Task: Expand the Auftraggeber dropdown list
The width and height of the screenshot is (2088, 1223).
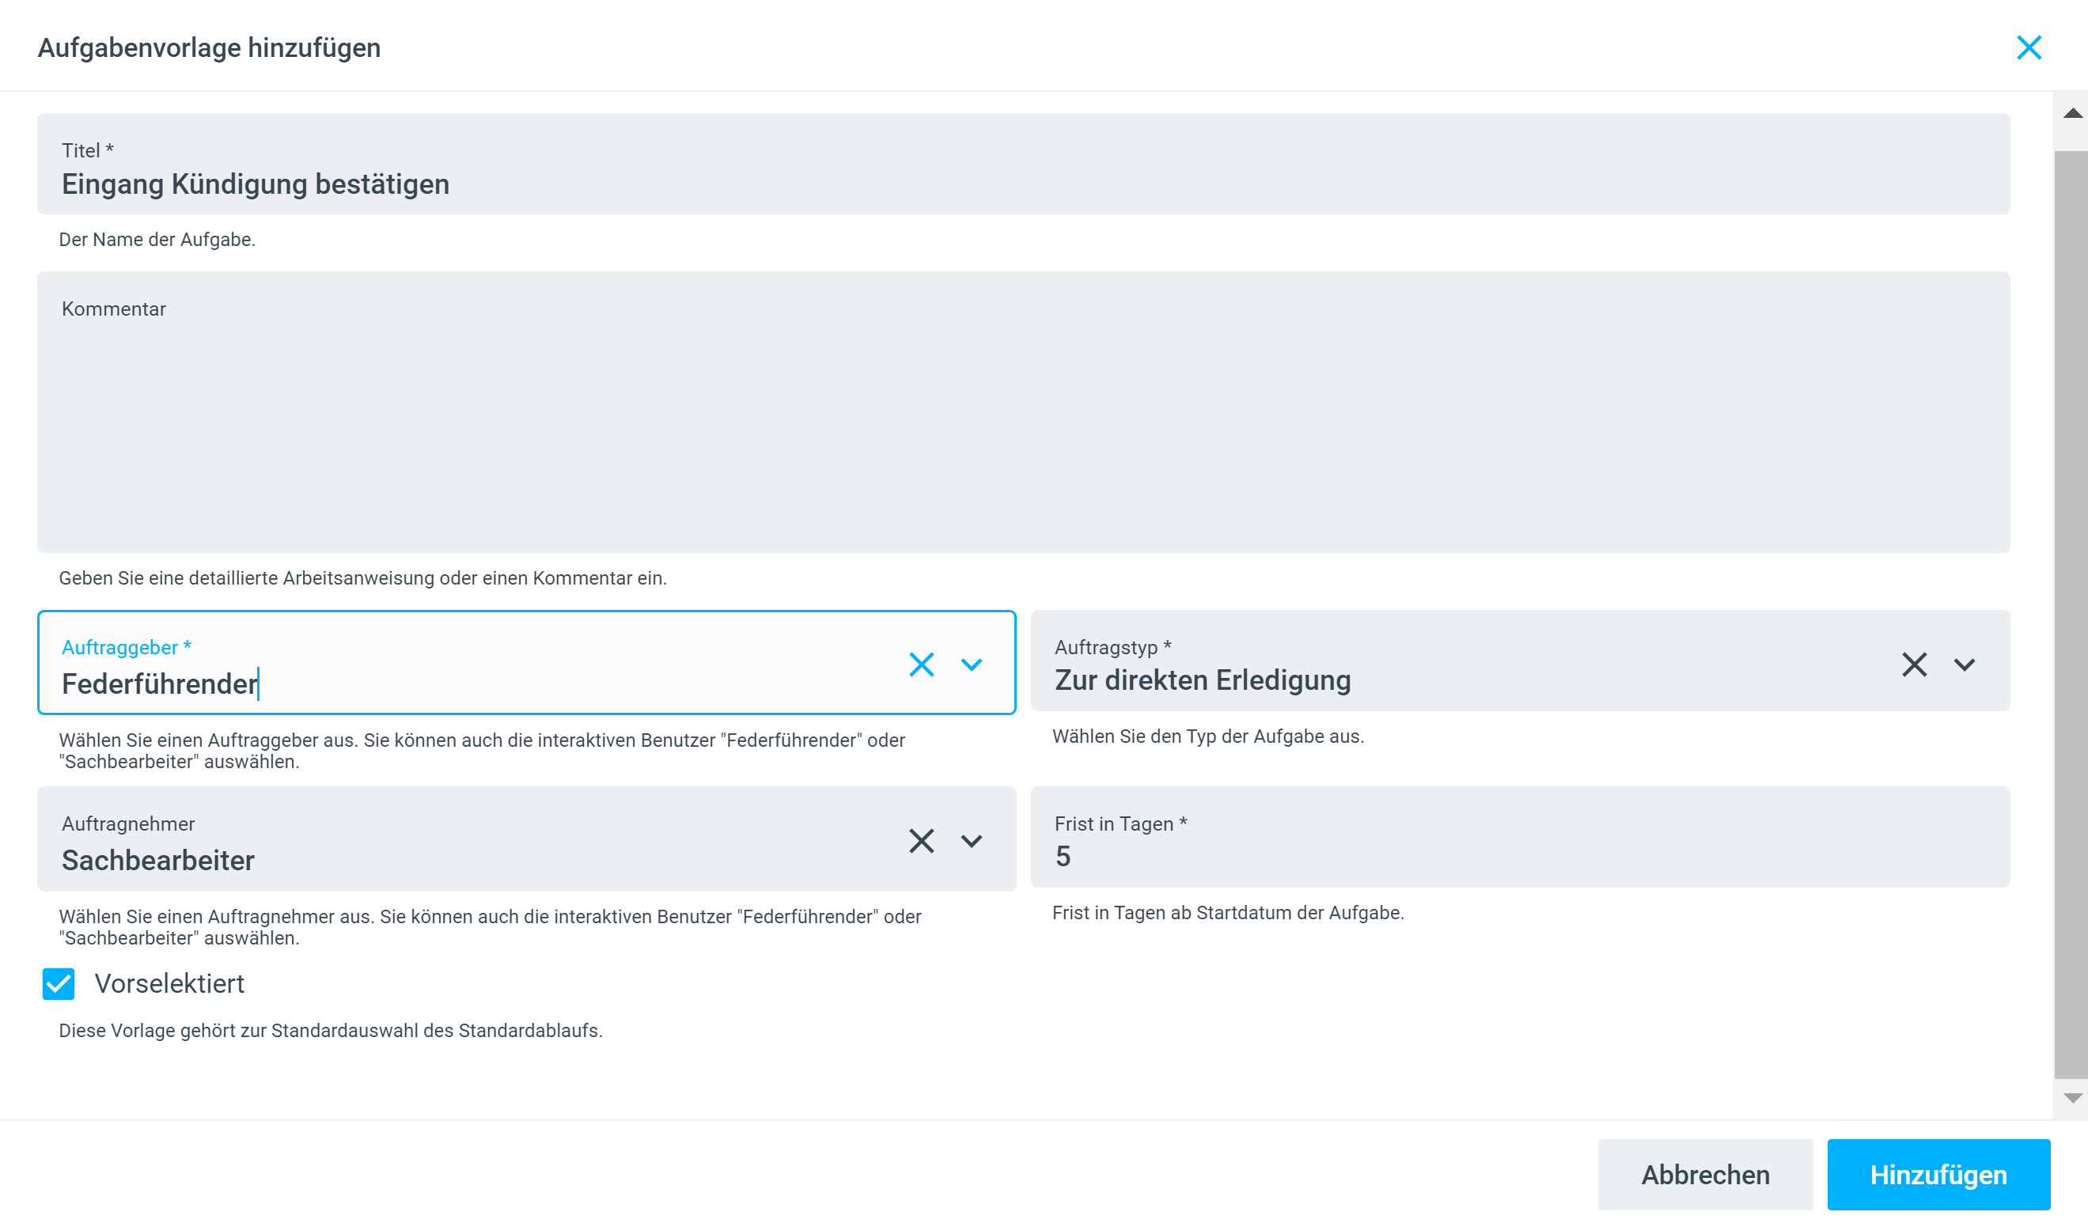Action: coord(971,665)
